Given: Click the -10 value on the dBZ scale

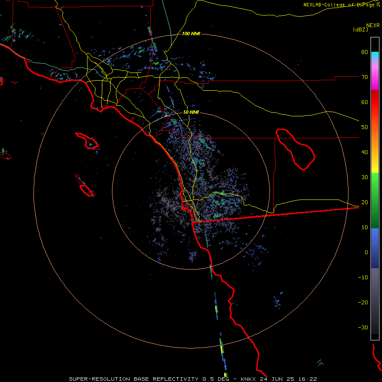Looking at the screenshot, I should coord(363,278).
